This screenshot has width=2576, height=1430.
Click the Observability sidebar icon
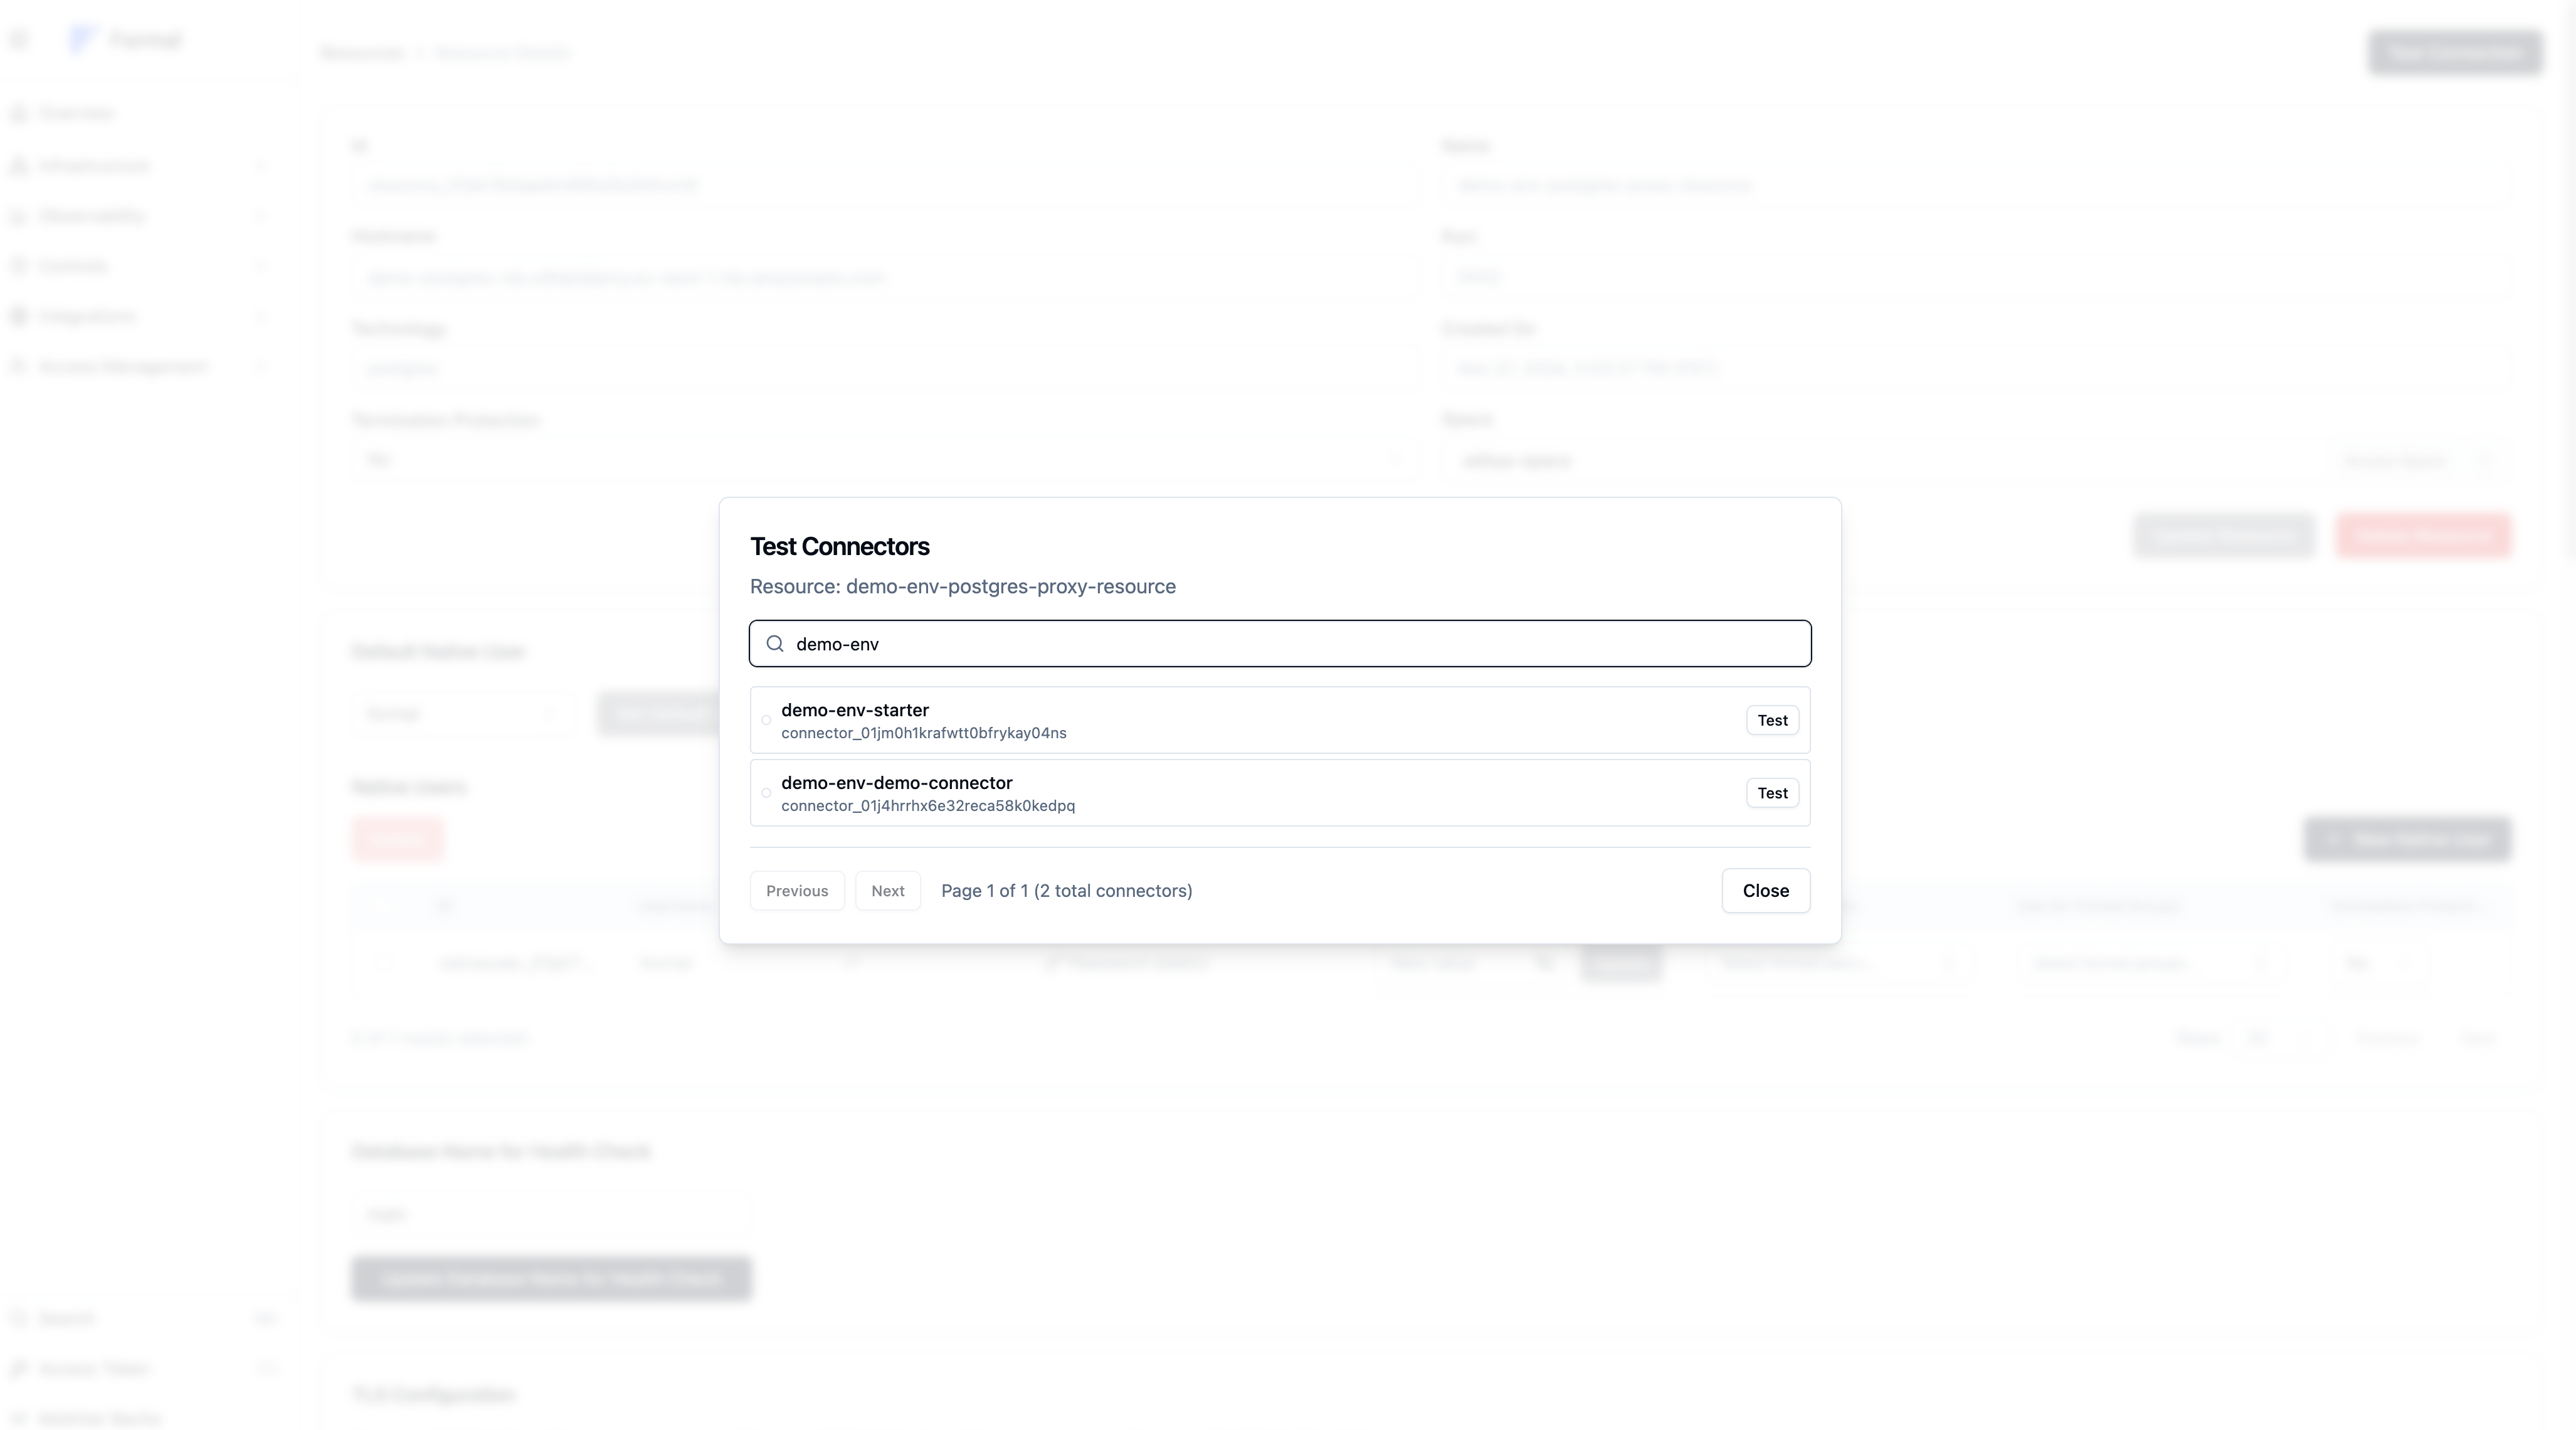[18, 216]
